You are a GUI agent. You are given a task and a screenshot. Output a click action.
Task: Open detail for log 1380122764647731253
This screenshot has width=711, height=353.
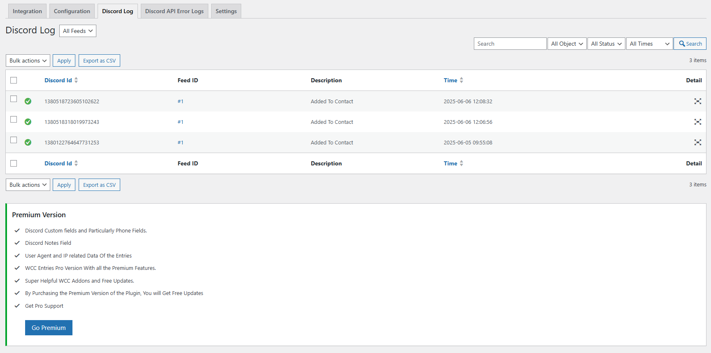tap(697, 142)
